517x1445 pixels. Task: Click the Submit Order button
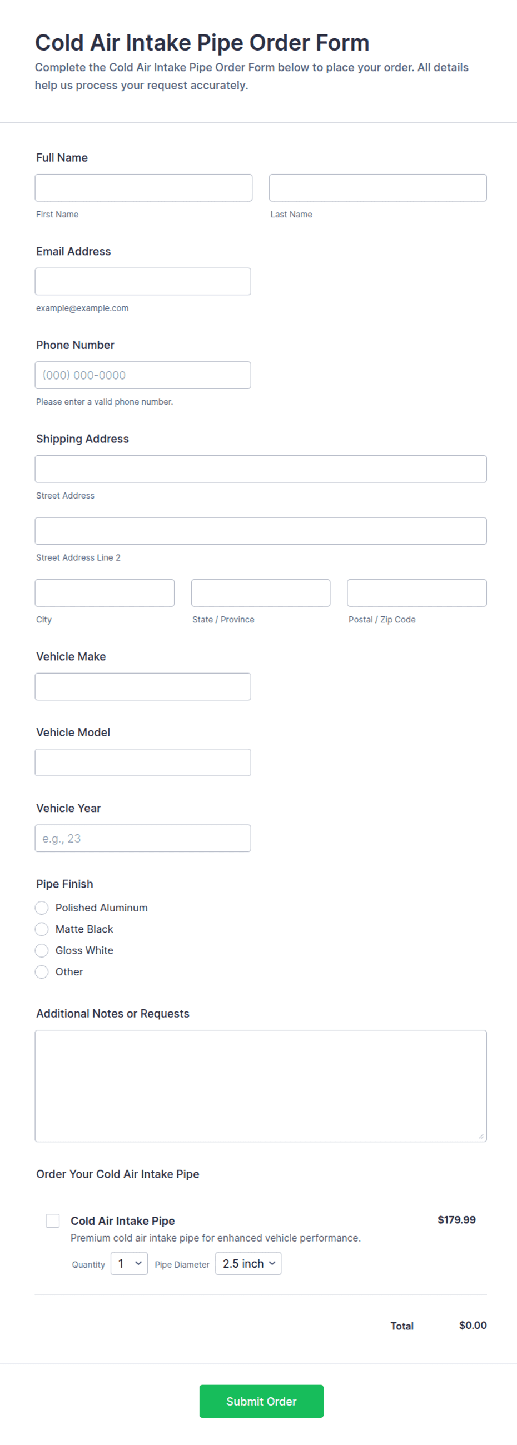tap(261, 1401)
